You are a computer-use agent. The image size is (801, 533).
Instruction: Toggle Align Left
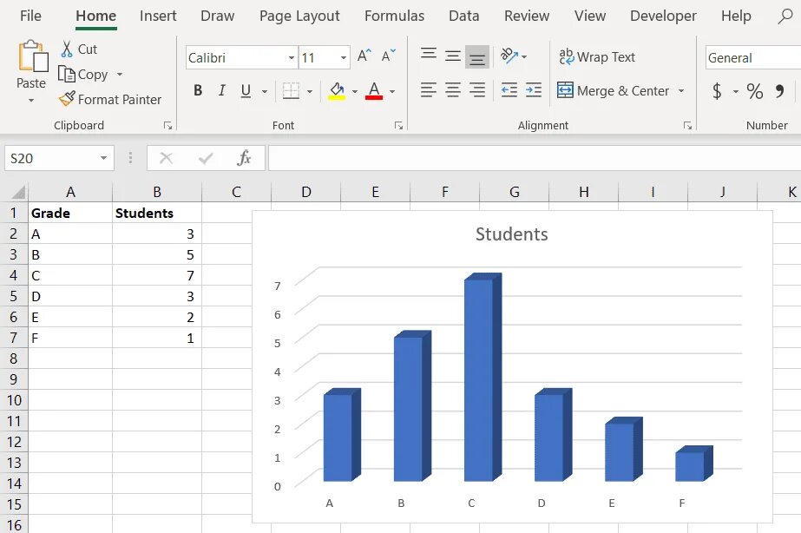tap(428, 90)
